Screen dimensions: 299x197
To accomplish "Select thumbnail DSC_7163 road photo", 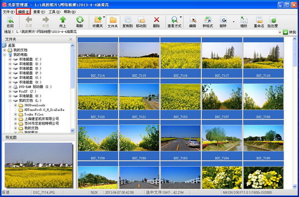I will pos(180,140).
